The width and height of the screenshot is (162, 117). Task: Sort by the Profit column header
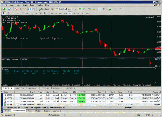128,92
